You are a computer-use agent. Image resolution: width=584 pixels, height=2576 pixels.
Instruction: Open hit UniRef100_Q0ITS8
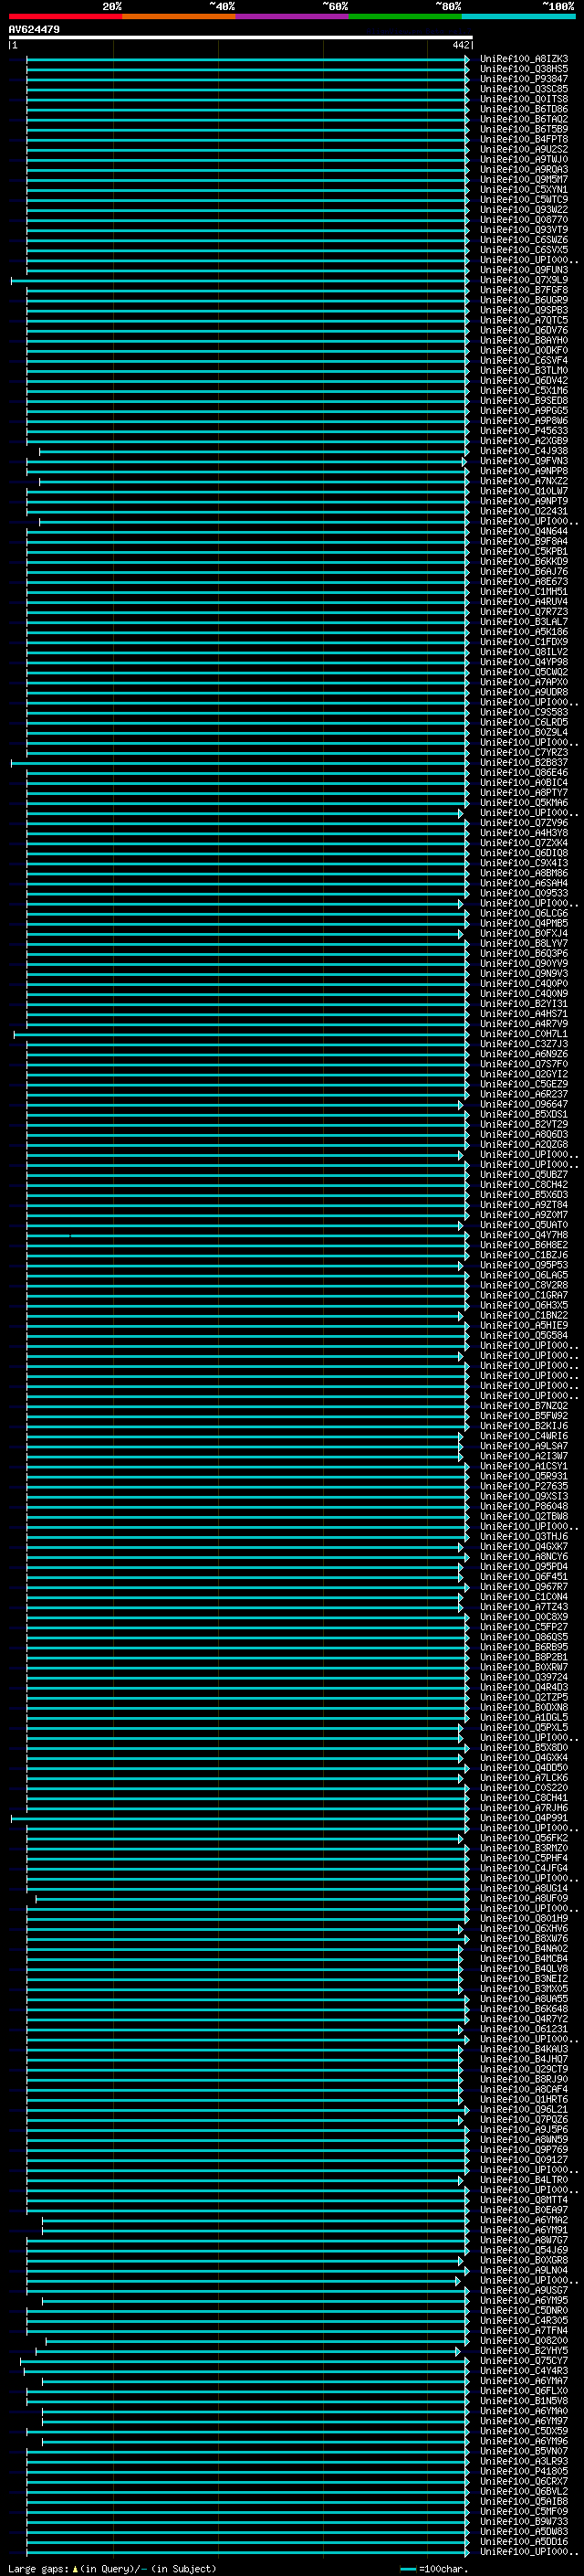(524, 99)
